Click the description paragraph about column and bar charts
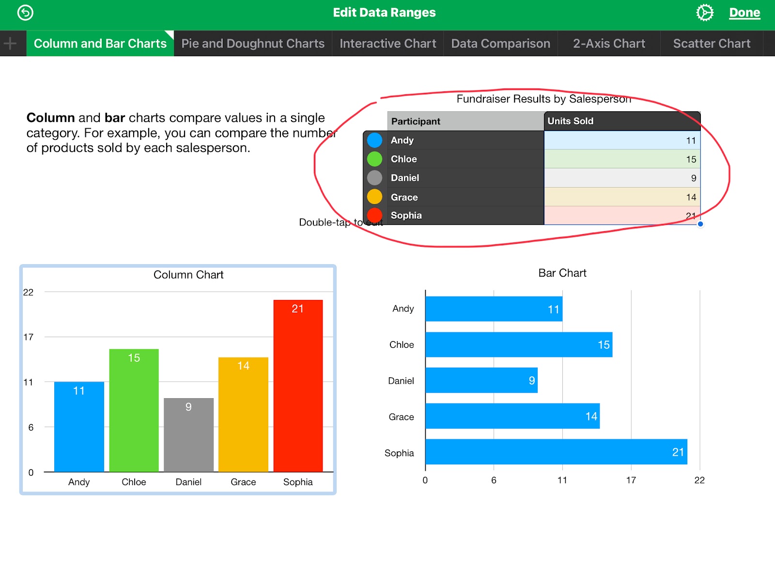Image resolution: width=775 pixels, height=565 pixels. click(182, 133)
